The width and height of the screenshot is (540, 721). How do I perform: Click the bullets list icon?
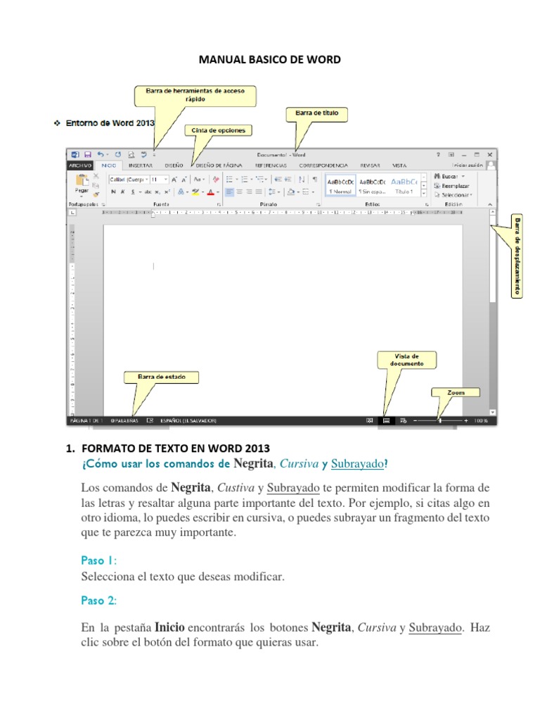(229, 180)
